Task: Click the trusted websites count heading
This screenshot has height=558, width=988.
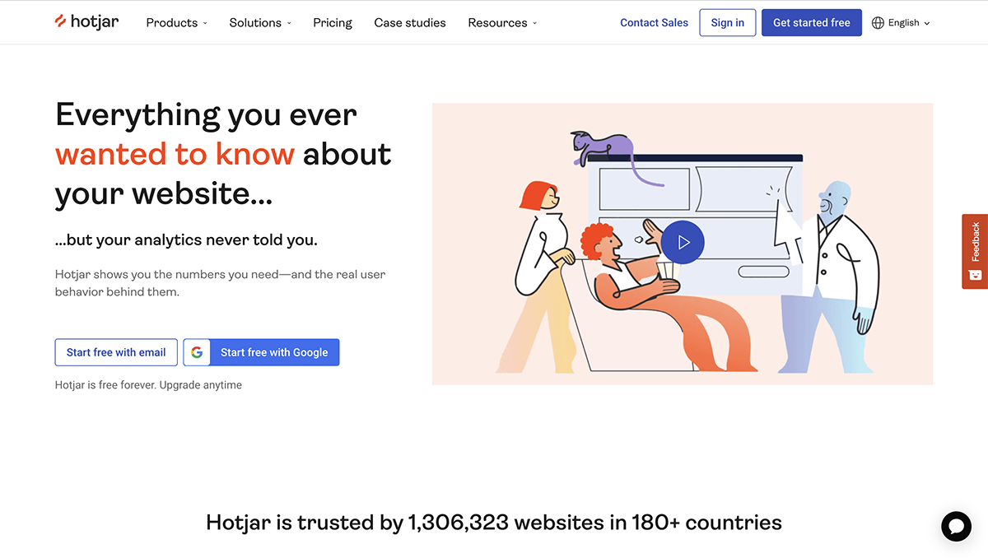Action: tap(494, 523)
